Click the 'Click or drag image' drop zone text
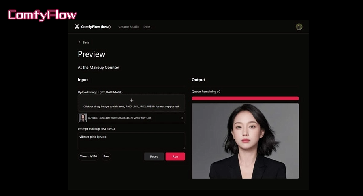 click(132, 107)
